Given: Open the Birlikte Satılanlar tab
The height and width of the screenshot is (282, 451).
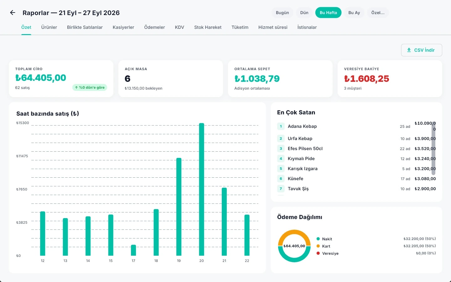Looking at the screenshot, I should click(85, 27).
